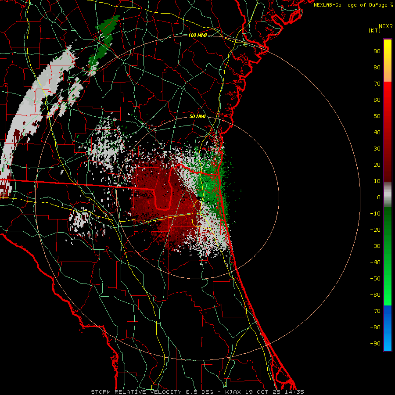Click the KJAX radar site identifier
395x395 pixels.
[x=233, y=392]
